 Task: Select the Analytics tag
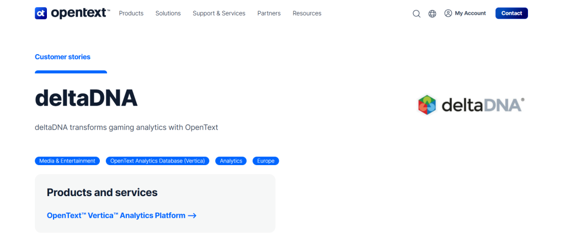point(231,161)
